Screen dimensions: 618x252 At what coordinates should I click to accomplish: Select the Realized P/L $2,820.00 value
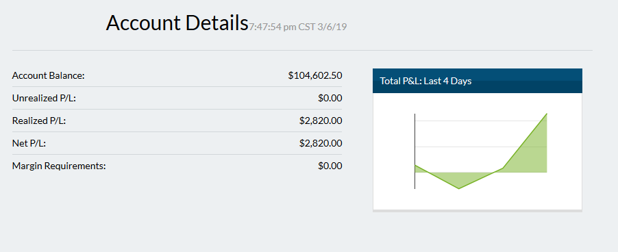(x=321, y=121)
